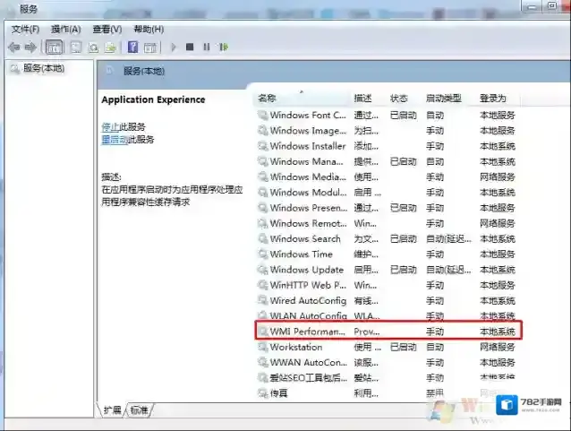Click the gear icon beside Workstation
This screenshot has width=571, height=431.
click(x=263, y=347)
